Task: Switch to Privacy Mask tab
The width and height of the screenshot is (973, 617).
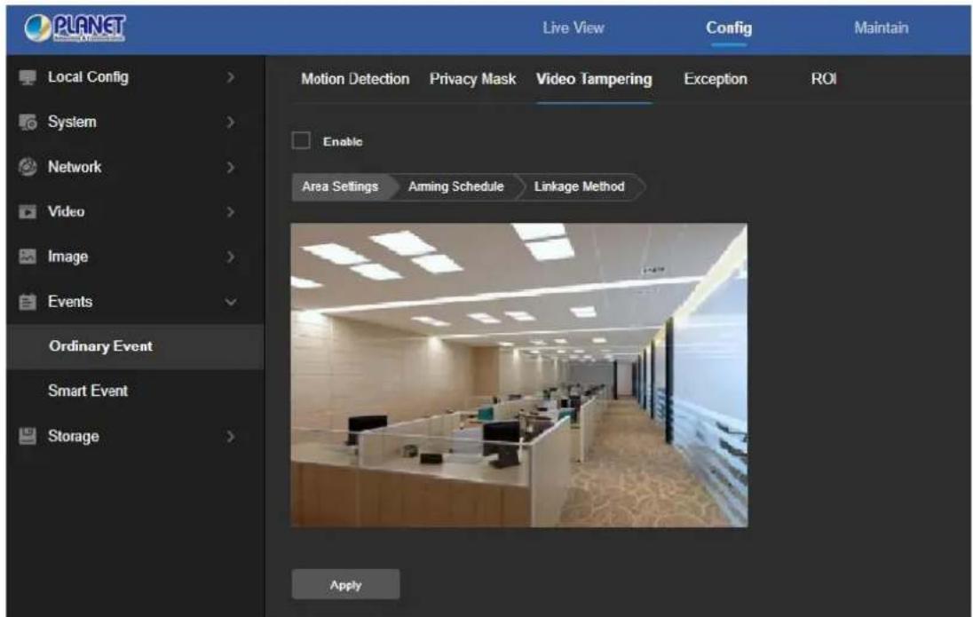Action: [473, 79]
